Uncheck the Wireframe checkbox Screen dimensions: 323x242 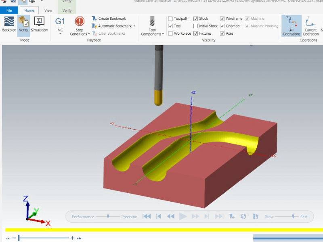tap(222, 19)
